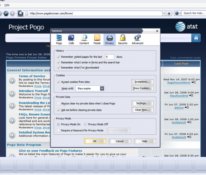Open private data Settings button

click(142, 103)
